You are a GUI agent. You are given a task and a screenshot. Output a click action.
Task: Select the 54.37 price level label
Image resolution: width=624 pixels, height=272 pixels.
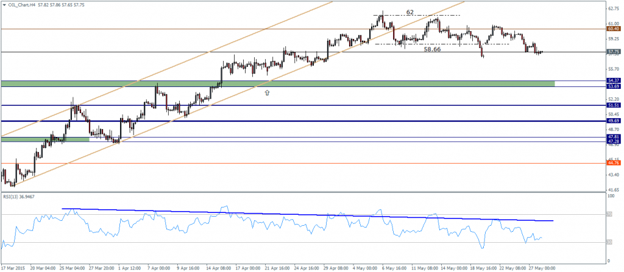tap(613, 81)
